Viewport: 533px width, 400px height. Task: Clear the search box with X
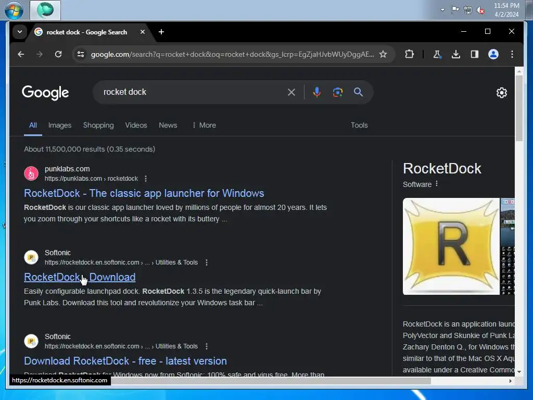click(x=291, y=92)
